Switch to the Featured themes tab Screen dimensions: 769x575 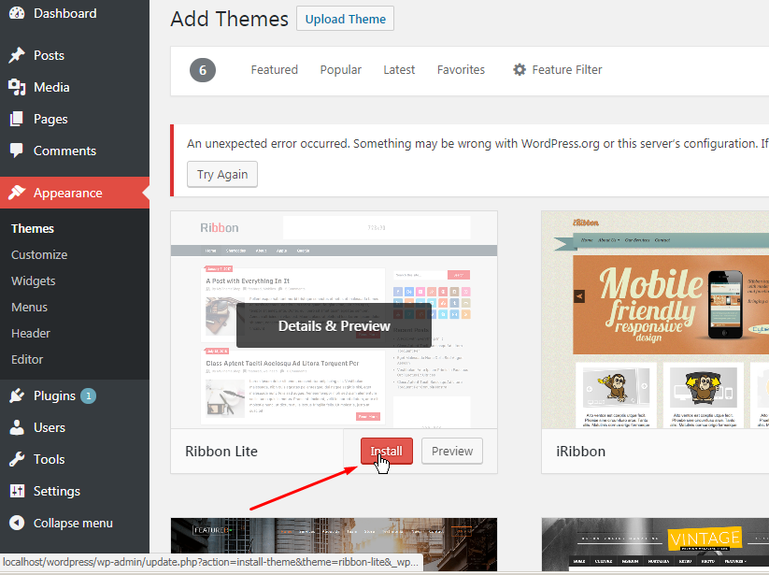click(274, 70)
